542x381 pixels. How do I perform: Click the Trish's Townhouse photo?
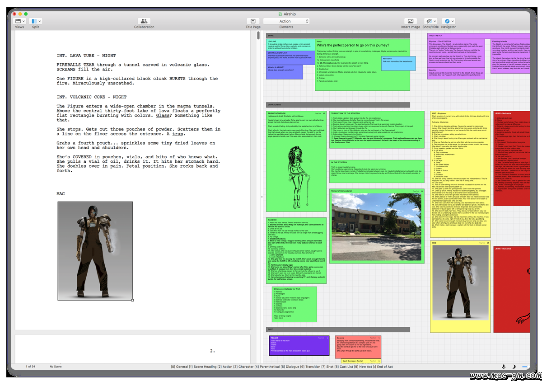point(377,228)
